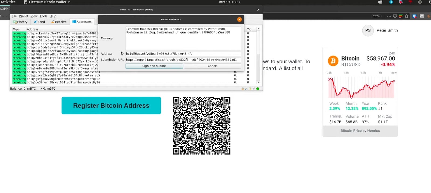Close the Verify Address Ownership dialog

239,19
